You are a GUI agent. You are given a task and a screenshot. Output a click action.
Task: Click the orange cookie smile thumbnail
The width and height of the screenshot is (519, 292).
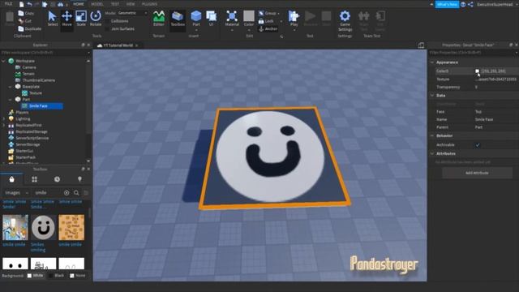click(71, 227)
